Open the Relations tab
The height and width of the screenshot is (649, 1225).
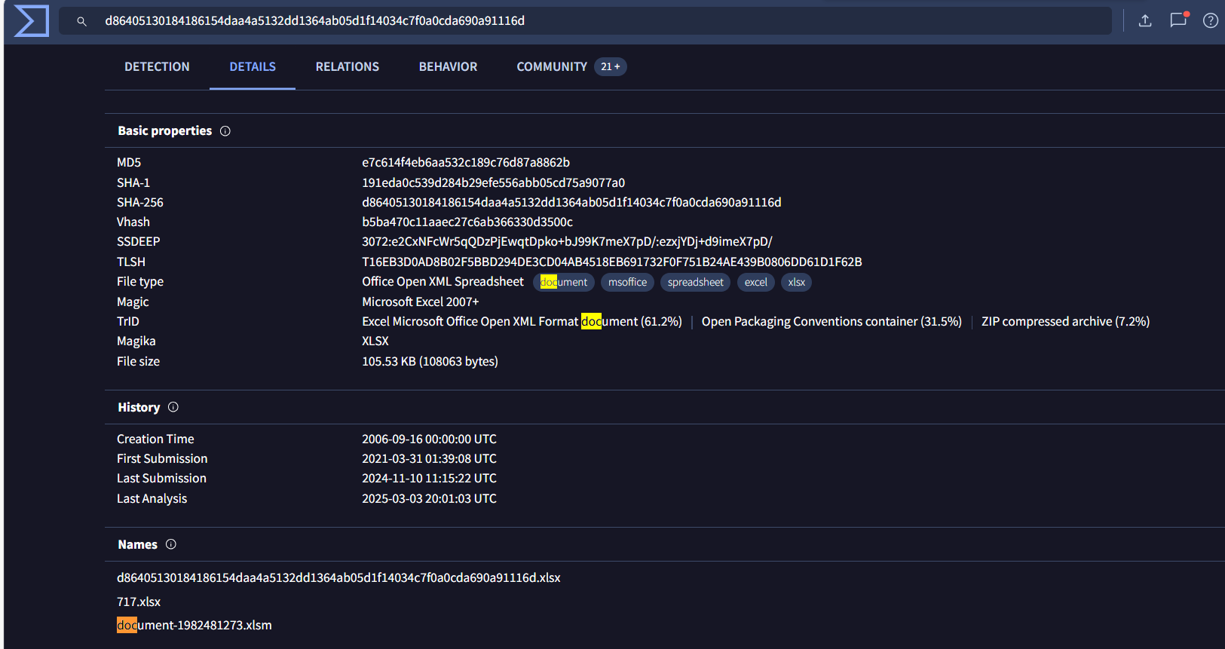click(x=348, y=67)
